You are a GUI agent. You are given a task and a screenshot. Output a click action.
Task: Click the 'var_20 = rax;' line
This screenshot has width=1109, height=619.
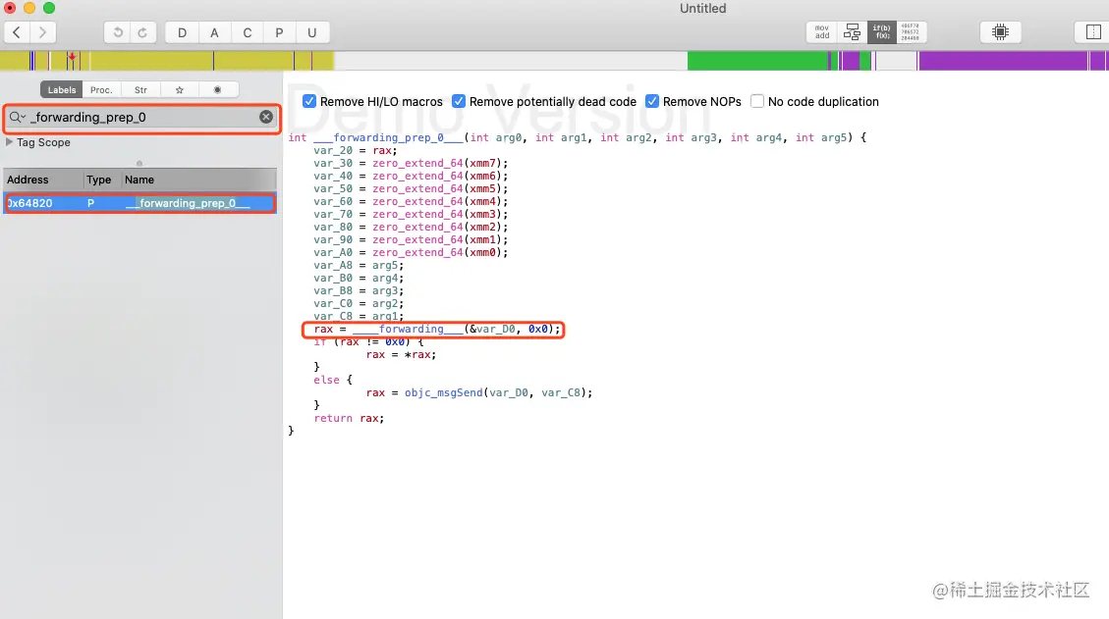click(355, 150)
